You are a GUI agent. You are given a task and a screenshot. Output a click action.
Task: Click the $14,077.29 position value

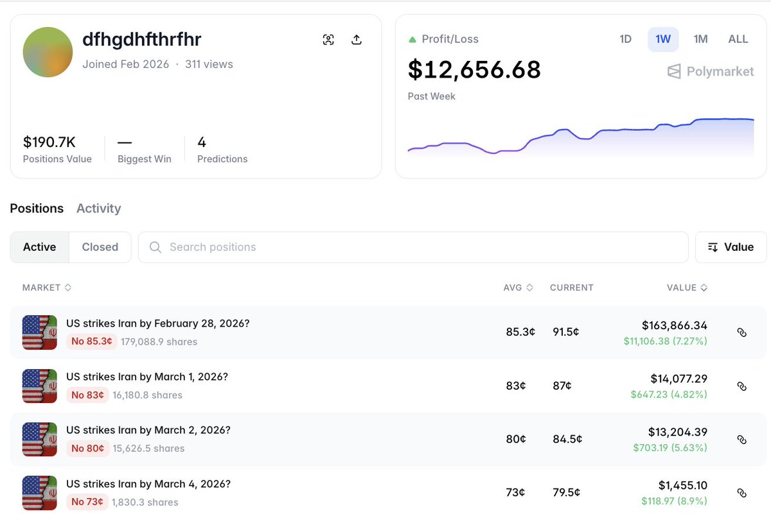678,379
